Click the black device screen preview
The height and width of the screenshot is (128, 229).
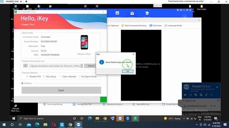141,65
